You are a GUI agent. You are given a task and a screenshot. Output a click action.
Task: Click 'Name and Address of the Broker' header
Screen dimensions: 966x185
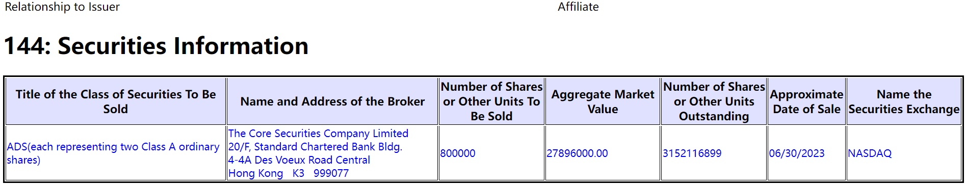point(332,101)
